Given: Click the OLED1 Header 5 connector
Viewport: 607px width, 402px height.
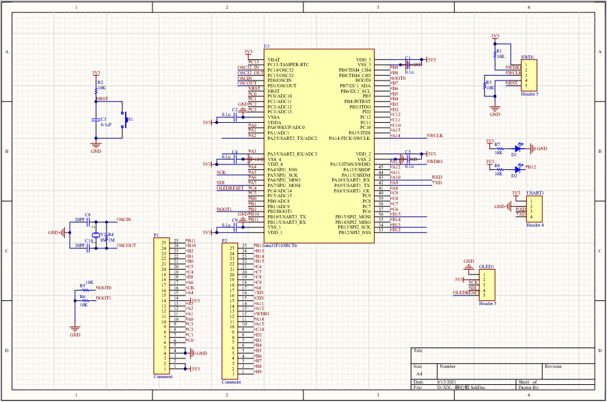Looking at the screenshot, I should pyautogui.click(x=487, y=285).
